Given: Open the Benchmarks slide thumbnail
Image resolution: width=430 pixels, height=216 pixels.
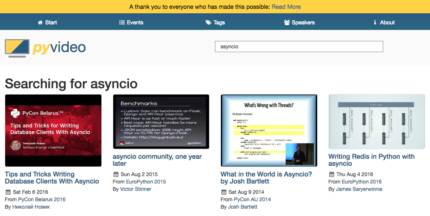Looking at the screenshot, I should (x=161, y=121).
